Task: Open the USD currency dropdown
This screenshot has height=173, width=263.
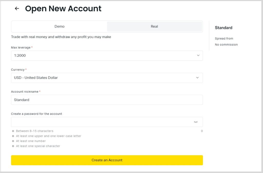Action: tap(103, 78)
